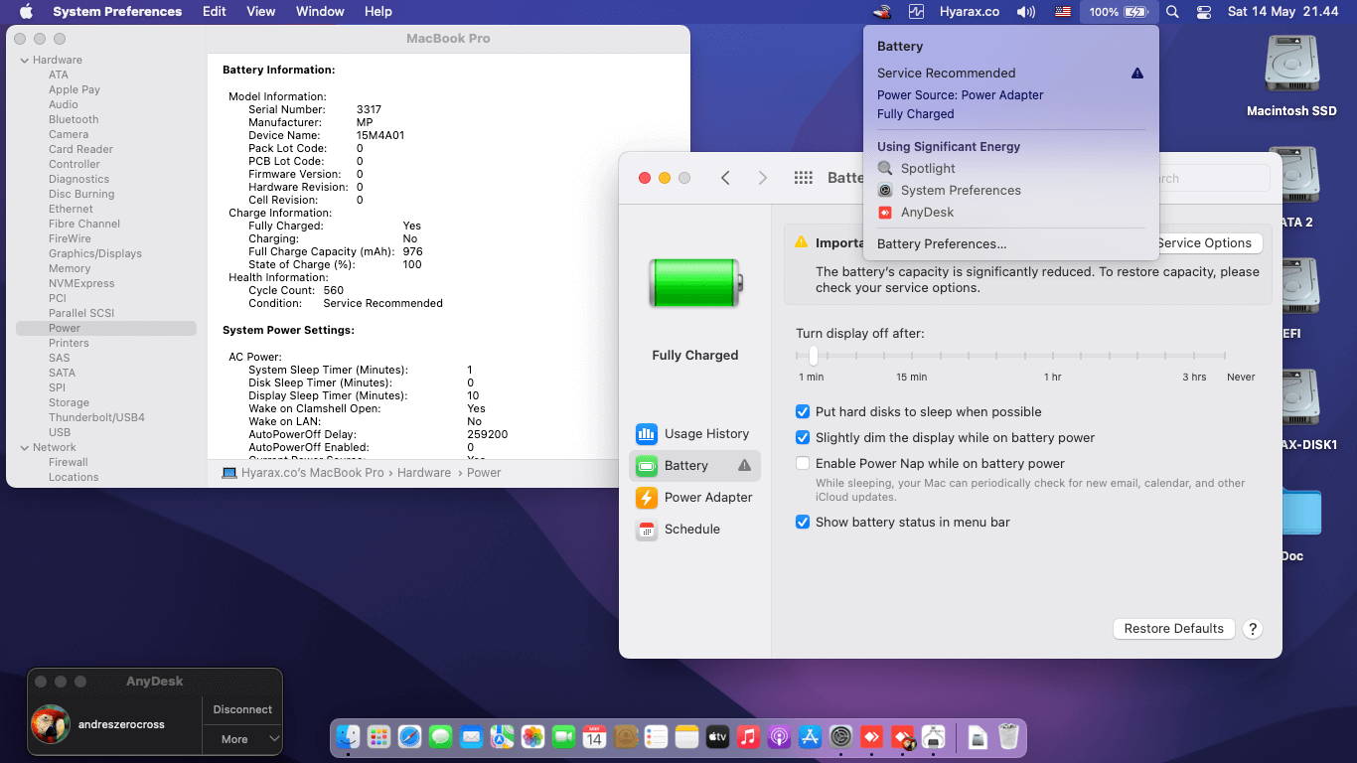Choose Battery Preferences… from battery menu

click(x=942, y=244)
